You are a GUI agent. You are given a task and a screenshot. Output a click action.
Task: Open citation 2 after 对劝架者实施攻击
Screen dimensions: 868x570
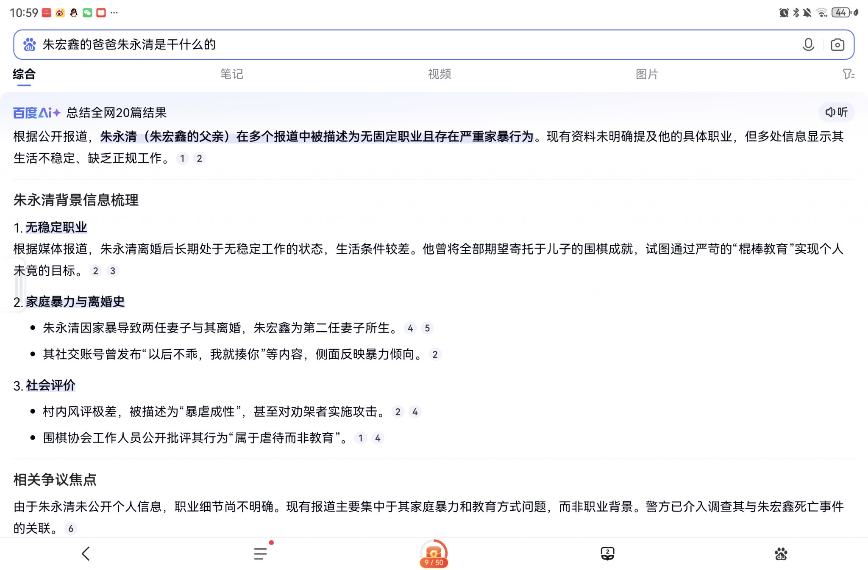398,412
